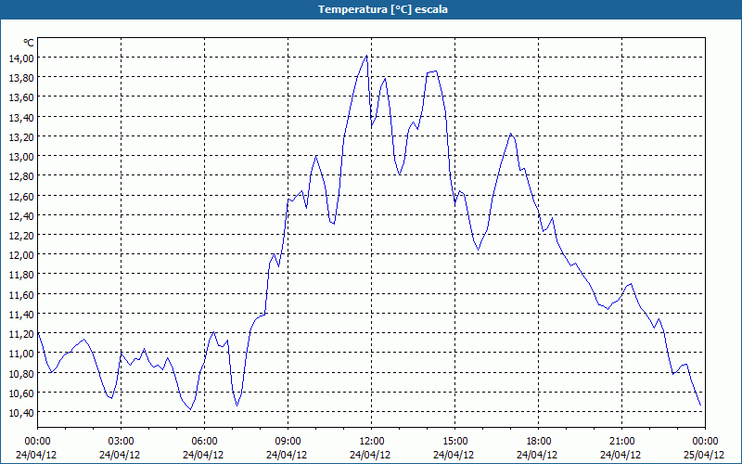Image resolution: width=742 pixels, height=464 pixels.
Task: Click the 09:00 time axis label
Action: [x=288, y=442]
